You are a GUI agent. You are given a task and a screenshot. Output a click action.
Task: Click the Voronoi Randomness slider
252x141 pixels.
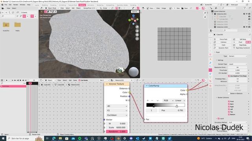point(117,132)
